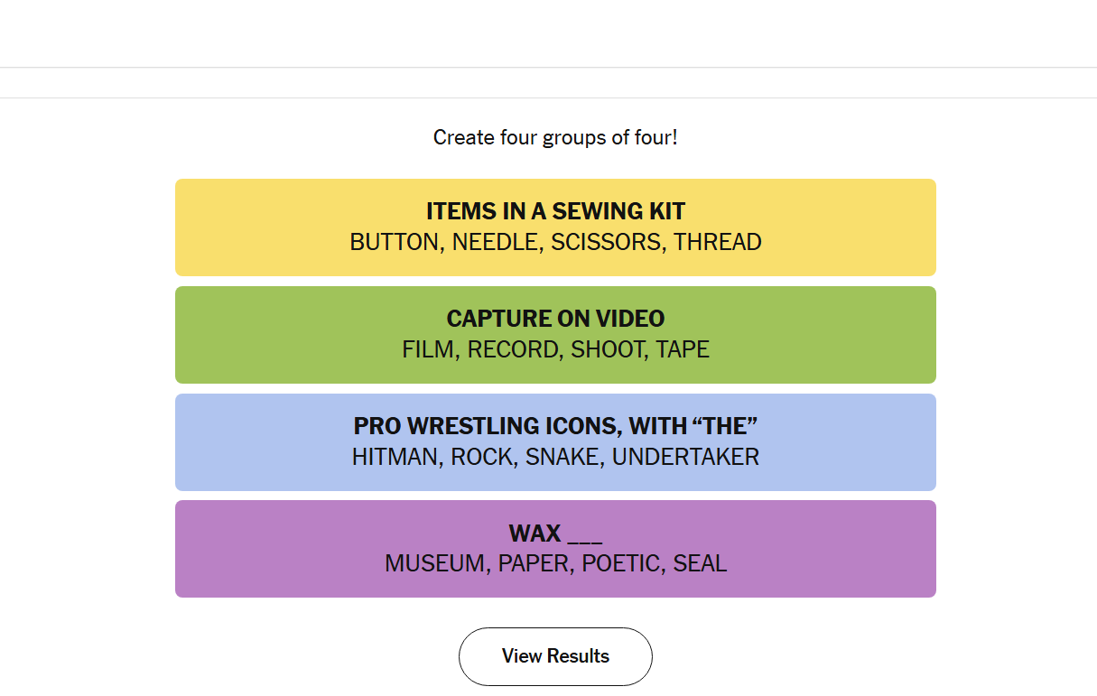Click the word HITMAN in the blue group

[395, 457]
